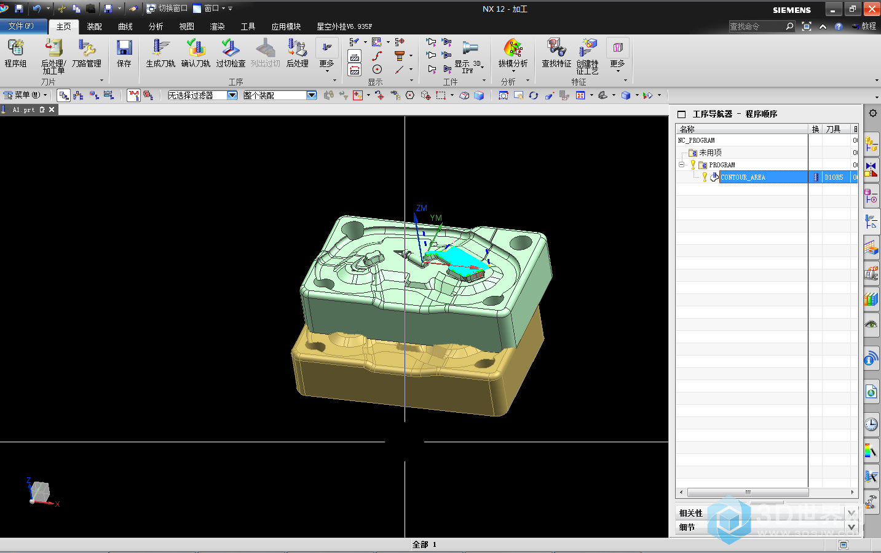Click navigator horizontal scrollbar

tap(748, 492)
